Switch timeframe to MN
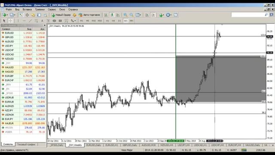This screenshot has height=155, width=275. tap(131, 21)
